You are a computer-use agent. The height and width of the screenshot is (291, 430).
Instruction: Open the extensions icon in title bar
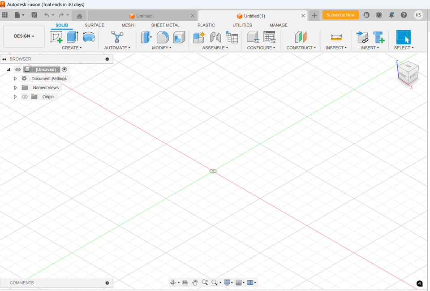[x=366, y=15]
